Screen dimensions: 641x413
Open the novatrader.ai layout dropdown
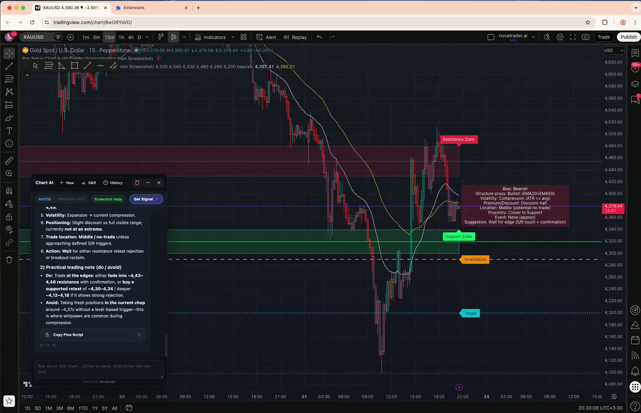[533, 37]
